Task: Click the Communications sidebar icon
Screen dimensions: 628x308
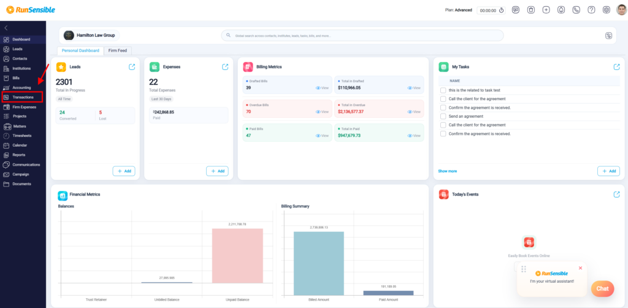Action: (6, 164)
